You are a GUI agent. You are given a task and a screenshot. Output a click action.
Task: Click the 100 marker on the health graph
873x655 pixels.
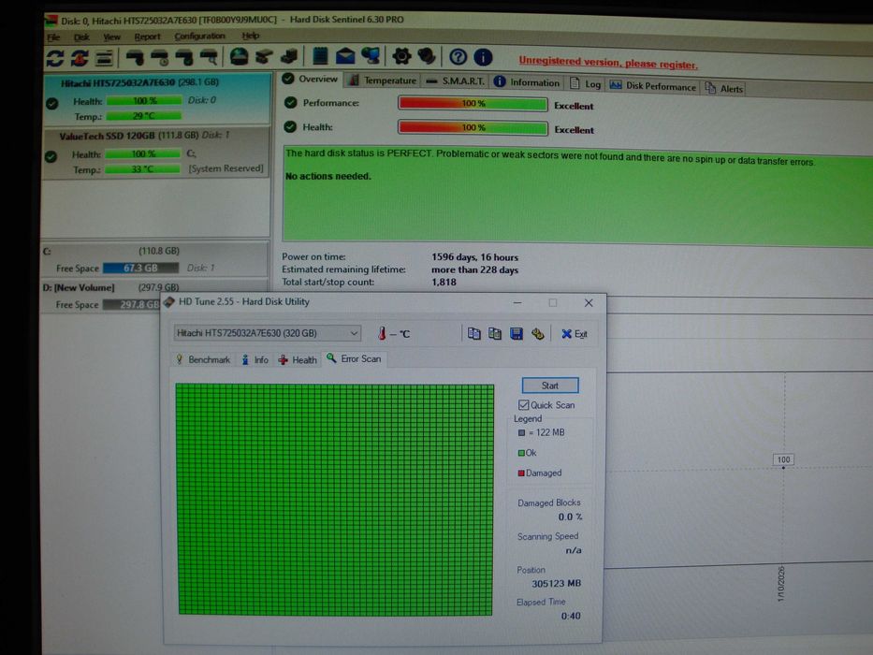pyautogui.click(x=783, y=459)
